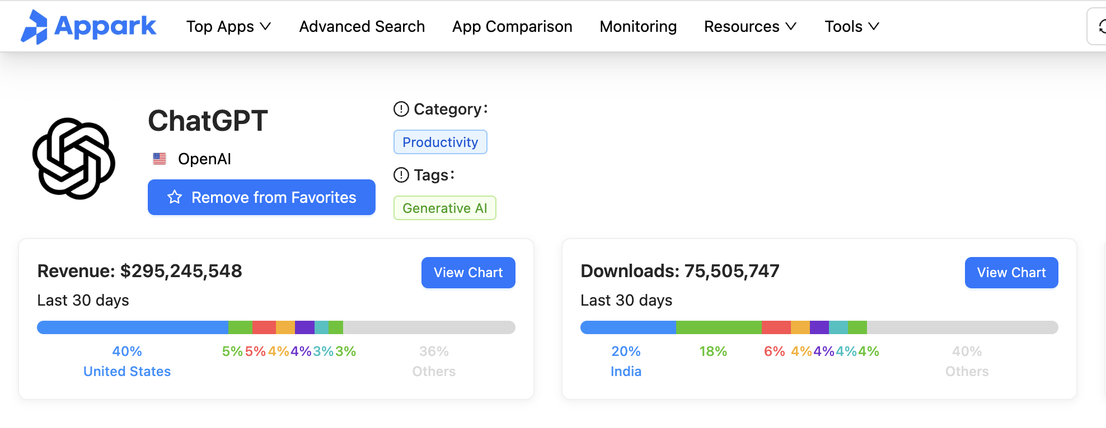Click the US flag next to OpenAI
1106x428 pixels.
[160, 159]
